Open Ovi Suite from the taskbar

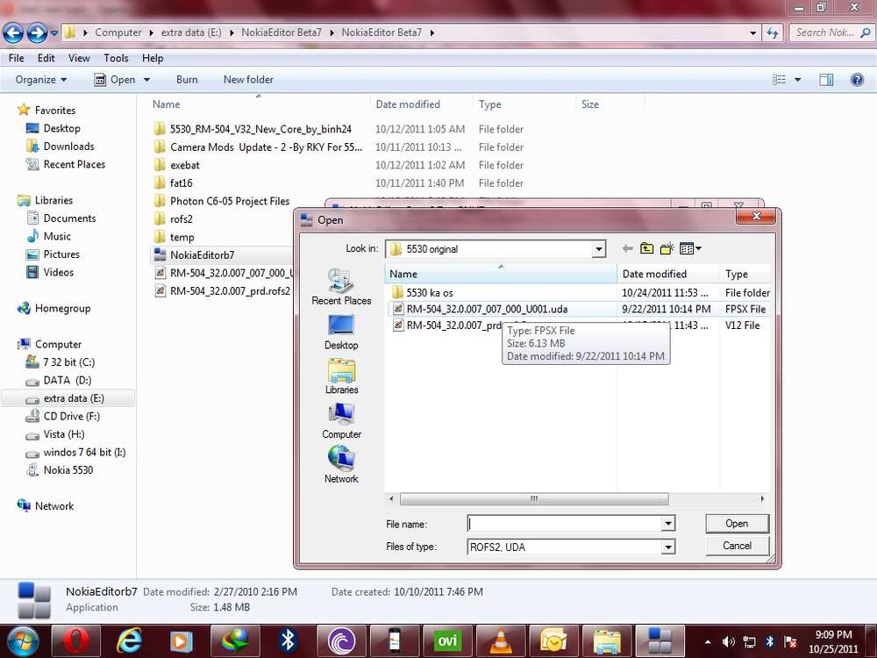pyautogui.click(x=447, y=640)
